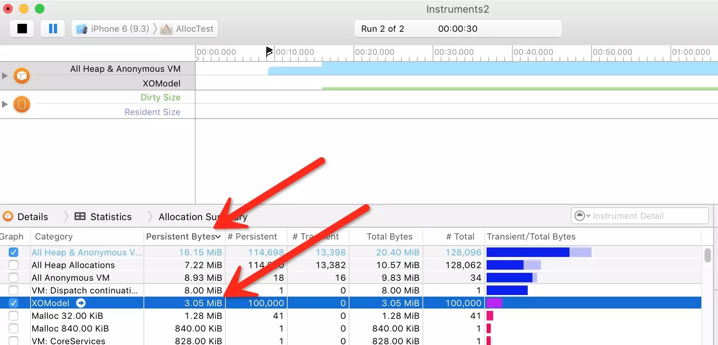Image resolution: width=718 pixels, height=345 pixels.
Task: Open the Allocations instrument icon
Action: (x=22, y=75)
